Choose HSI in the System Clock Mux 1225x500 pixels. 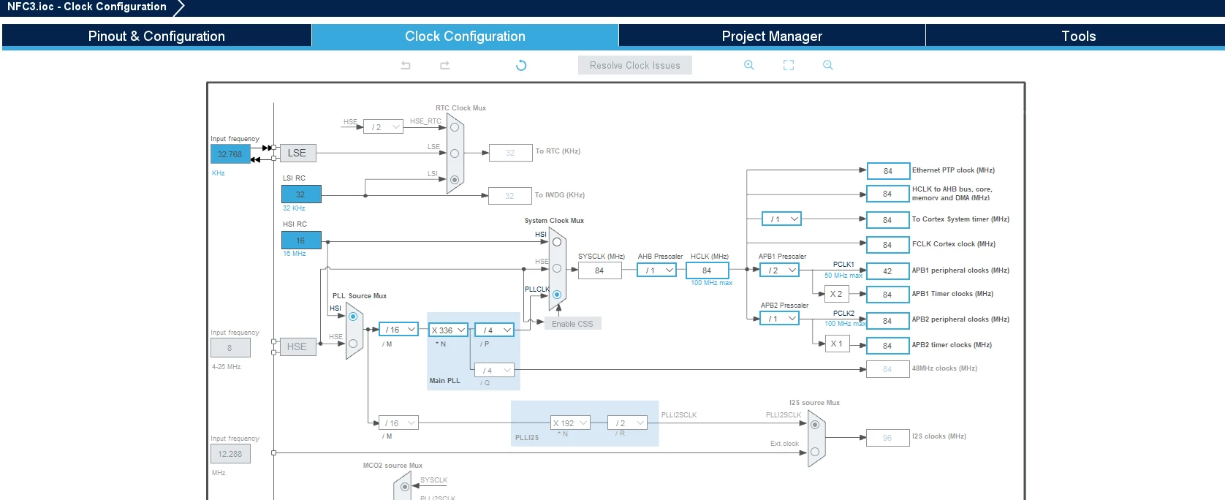[557, 242]
